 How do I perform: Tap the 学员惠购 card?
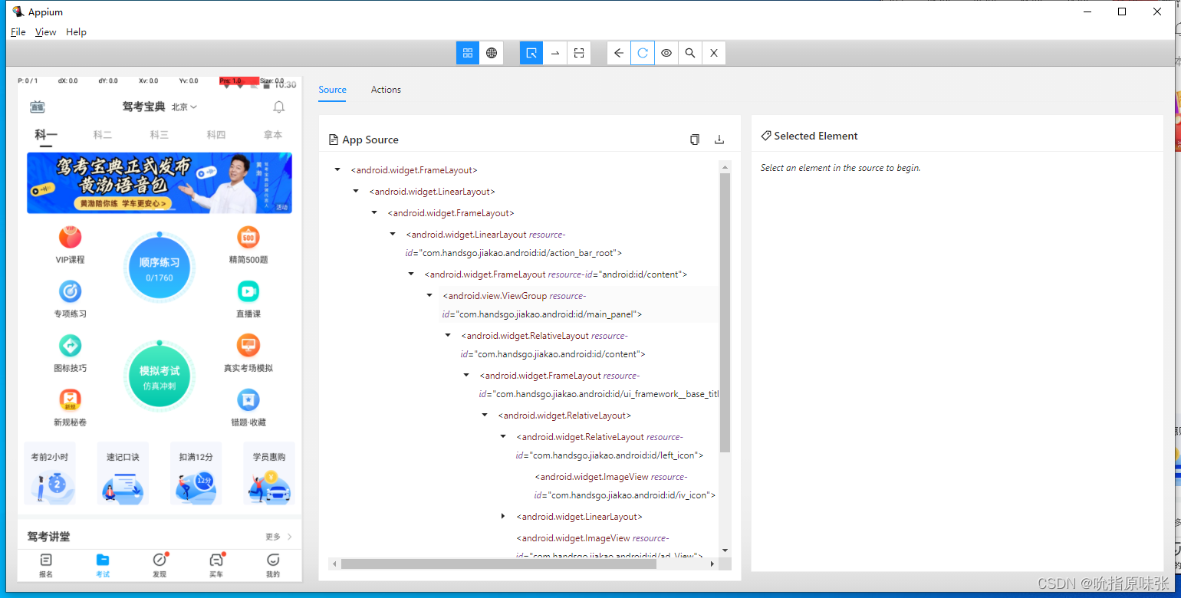pos(269,474)
